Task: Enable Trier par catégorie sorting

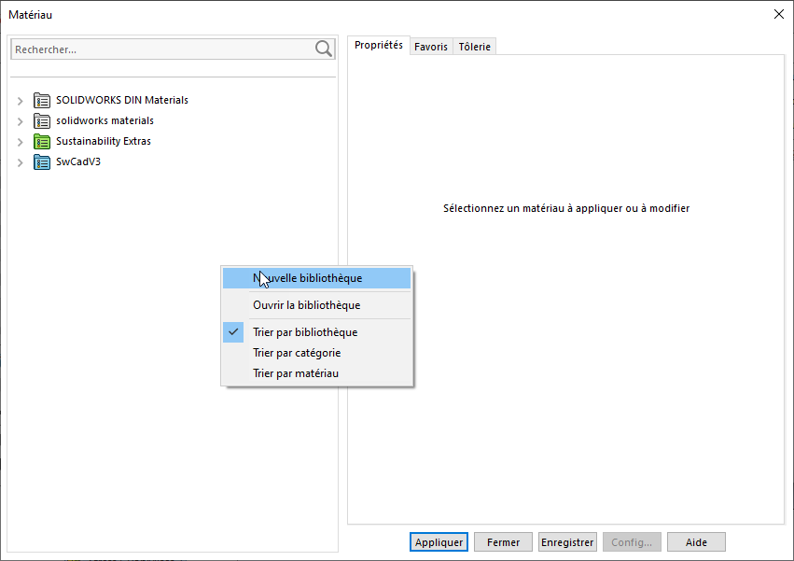Action: click(297, 353)
